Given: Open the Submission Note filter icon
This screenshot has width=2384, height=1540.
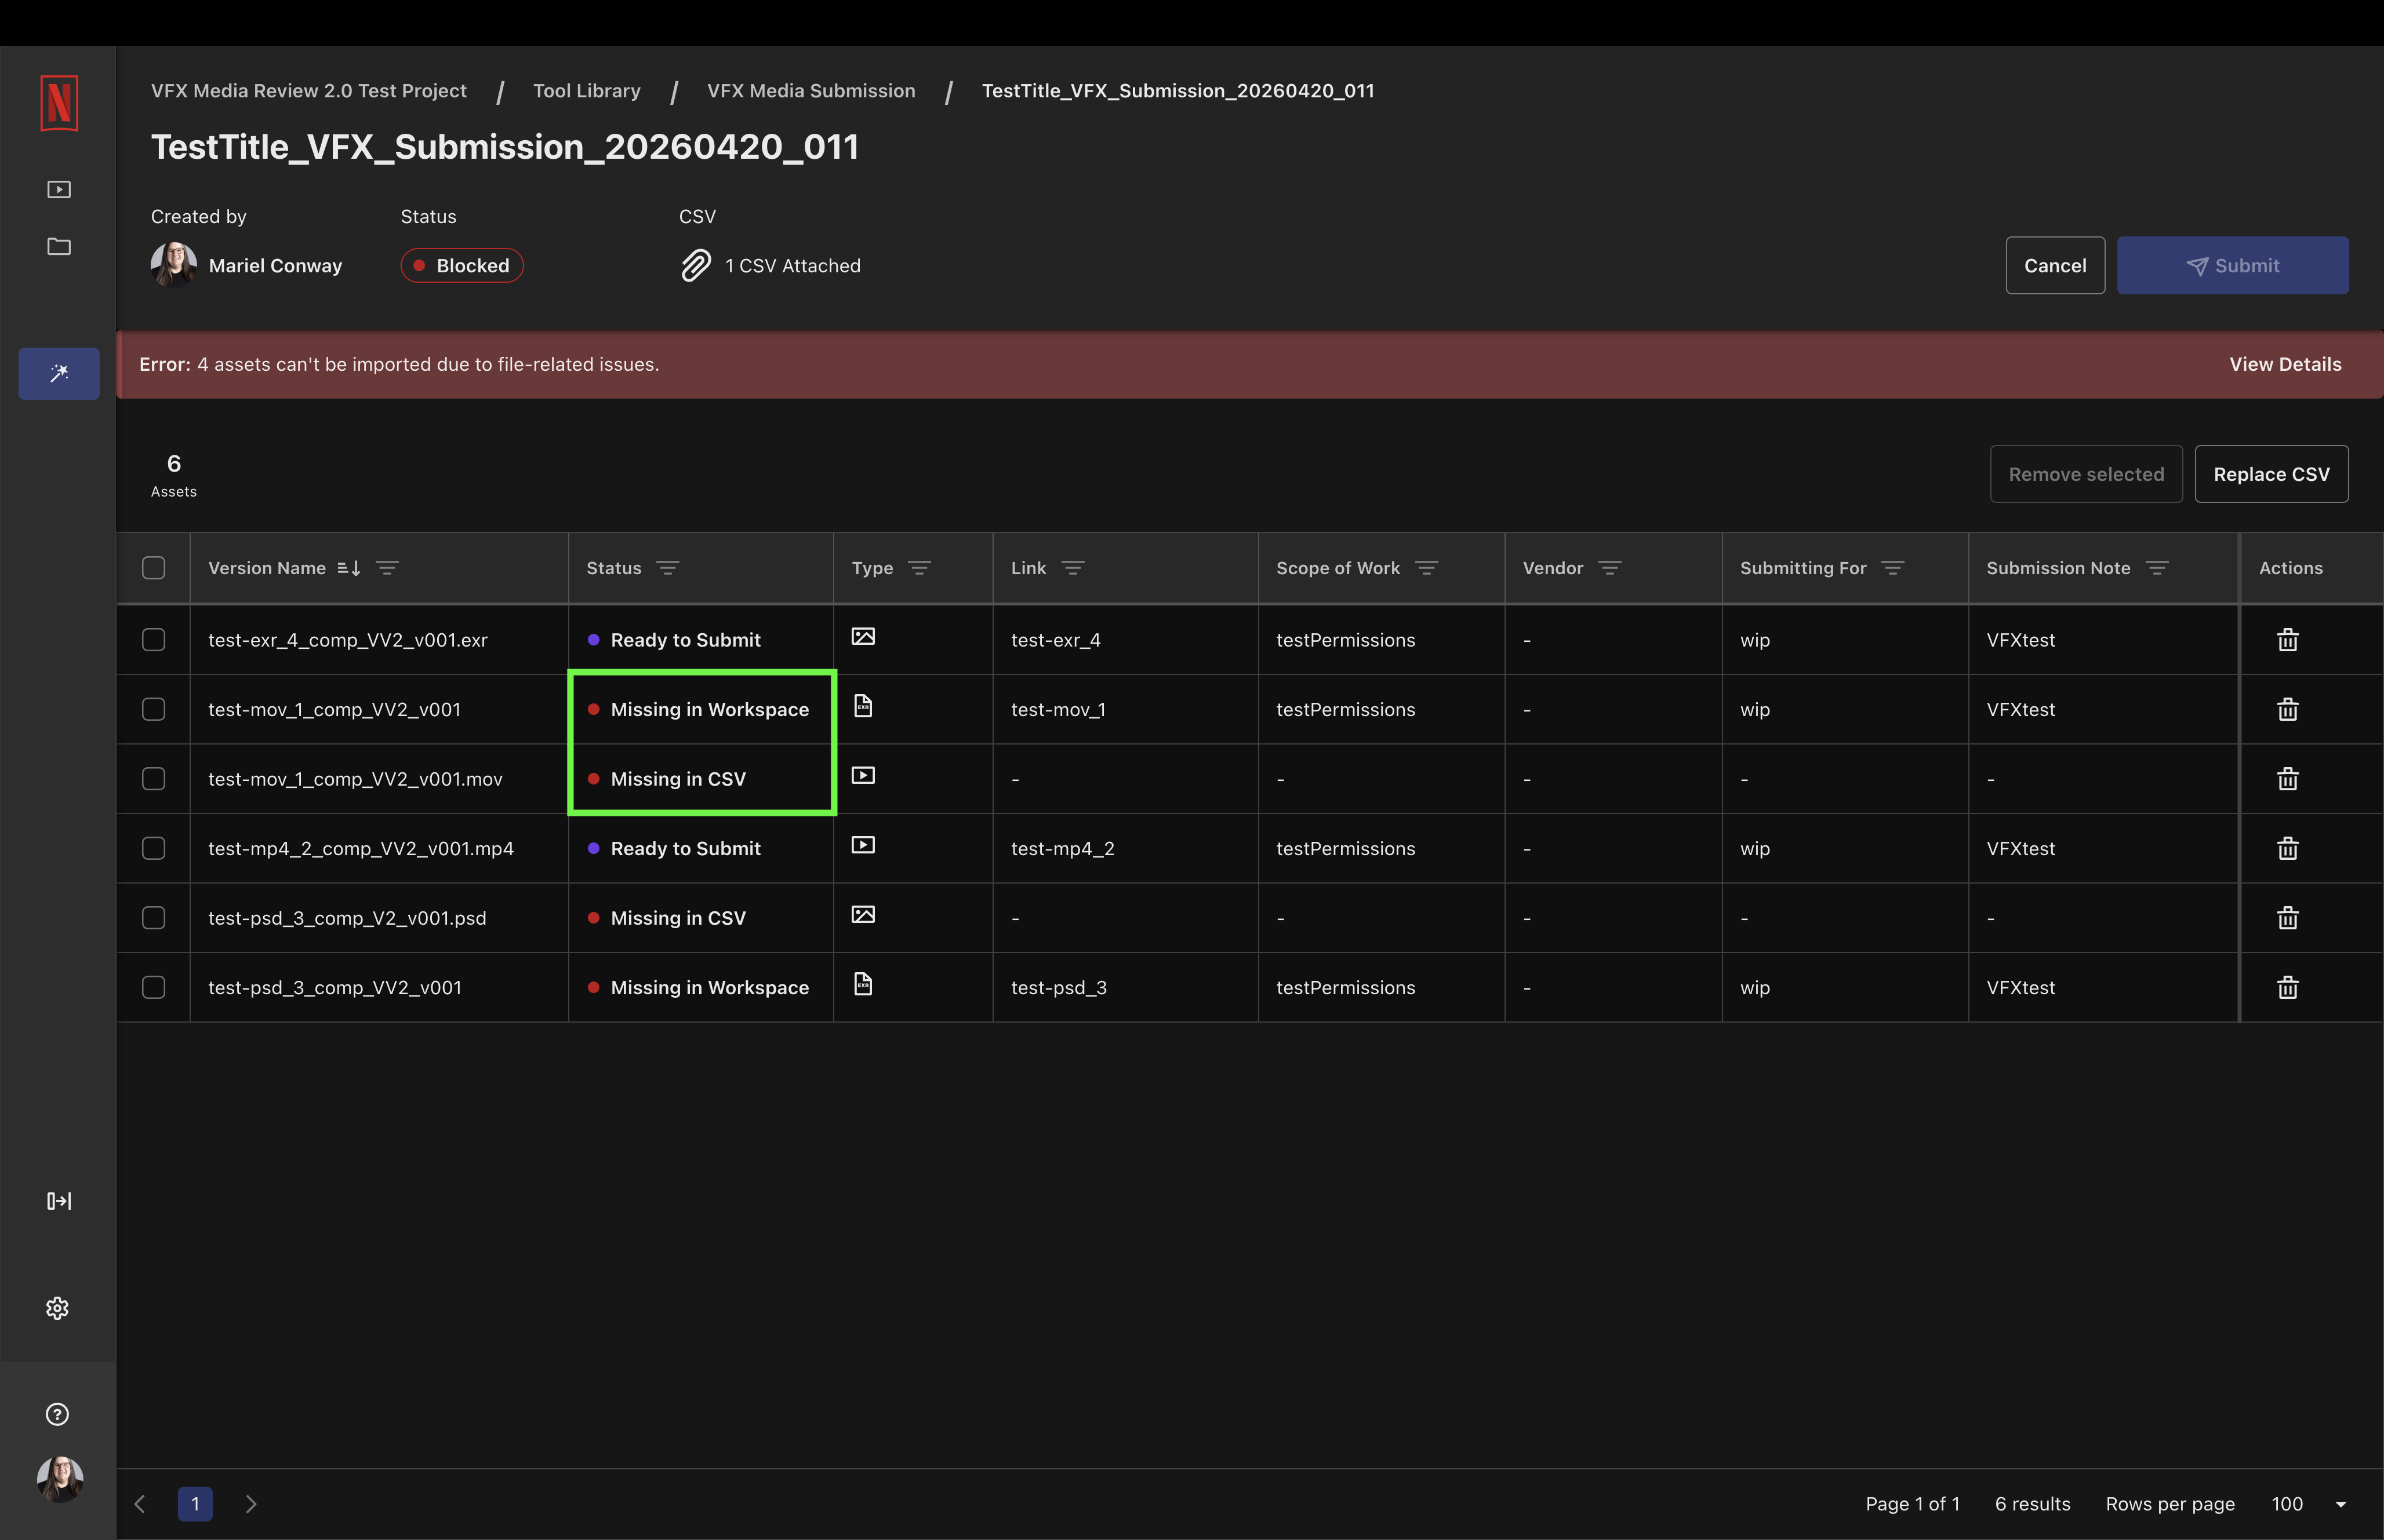Looking at the screenshot, I should click(2157, 568).
